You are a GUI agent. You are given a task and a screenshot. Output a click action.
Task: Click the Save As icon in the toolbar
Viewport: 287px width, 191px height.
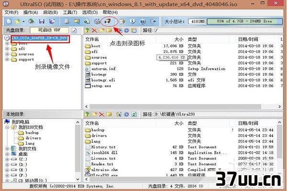click(x=52, y=21)
